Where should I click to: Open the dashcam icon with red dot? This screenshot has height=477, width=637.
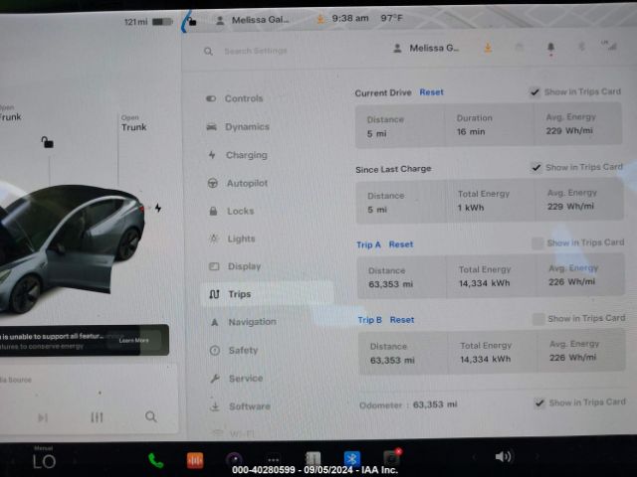point(391,457)
